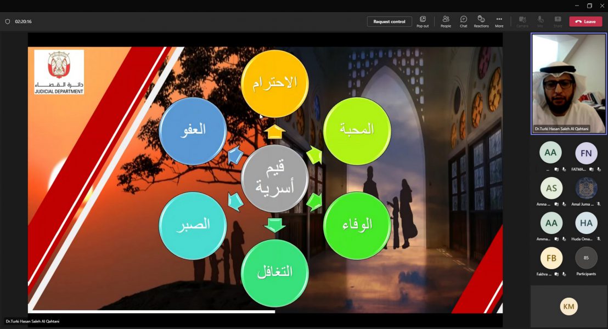Click the KM participant avatar

pyautogui.click(x=568, y=306)
